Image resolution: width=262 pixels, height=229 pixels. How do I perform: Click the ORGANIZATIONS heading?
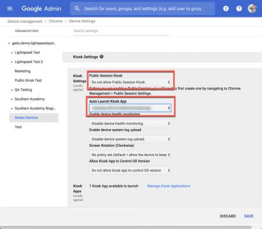tap(27, 31)
